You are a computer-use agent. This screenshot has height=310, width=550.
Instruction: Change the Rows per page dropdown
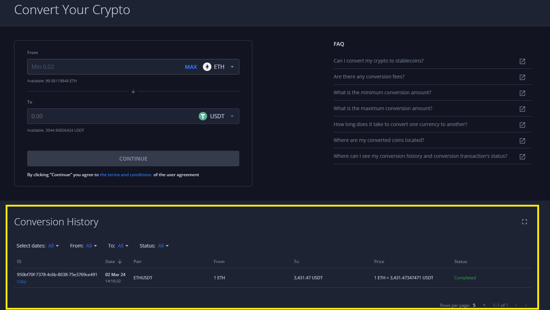point(479,305)
